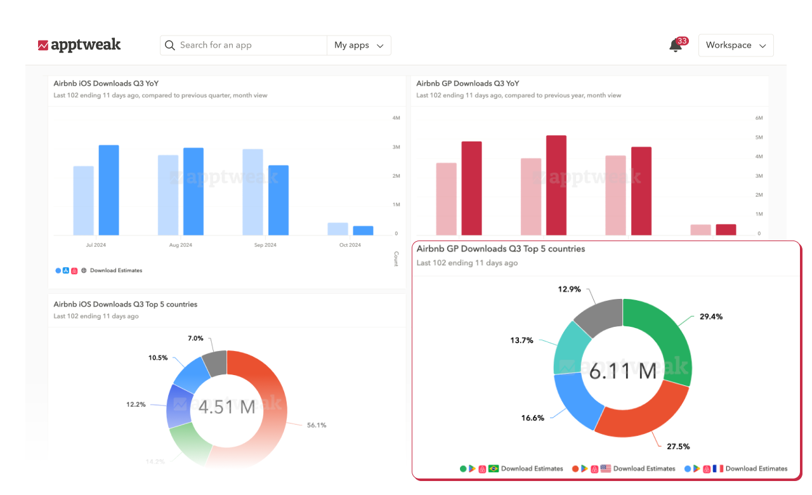
Task: Click the 6.11 M total in GP donut
Action: pyautogui.click(x=622, y=371)
